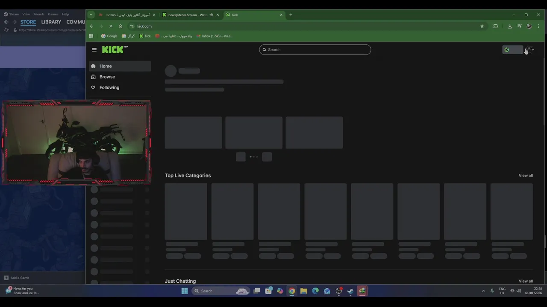Open Chrome three-dot menu

point(538,26)
